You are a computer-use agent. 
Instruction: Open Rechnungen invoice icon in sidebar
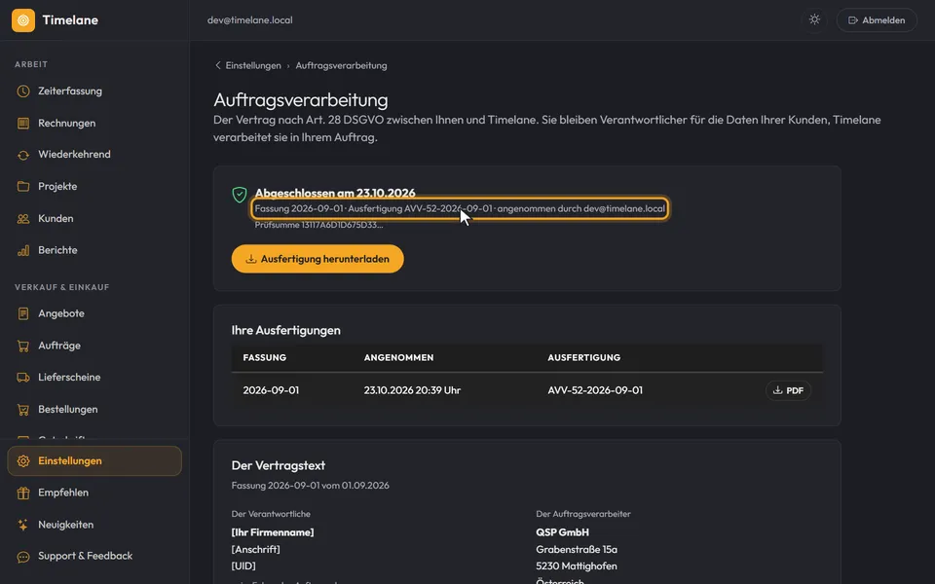23,124
